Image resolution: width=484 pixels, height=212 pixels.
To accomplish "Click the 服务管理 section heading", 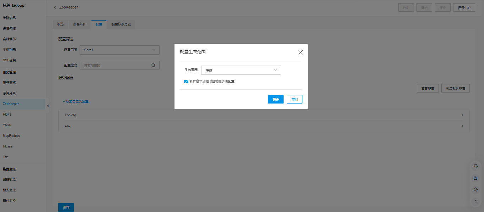I will click(x=9, y=72).
